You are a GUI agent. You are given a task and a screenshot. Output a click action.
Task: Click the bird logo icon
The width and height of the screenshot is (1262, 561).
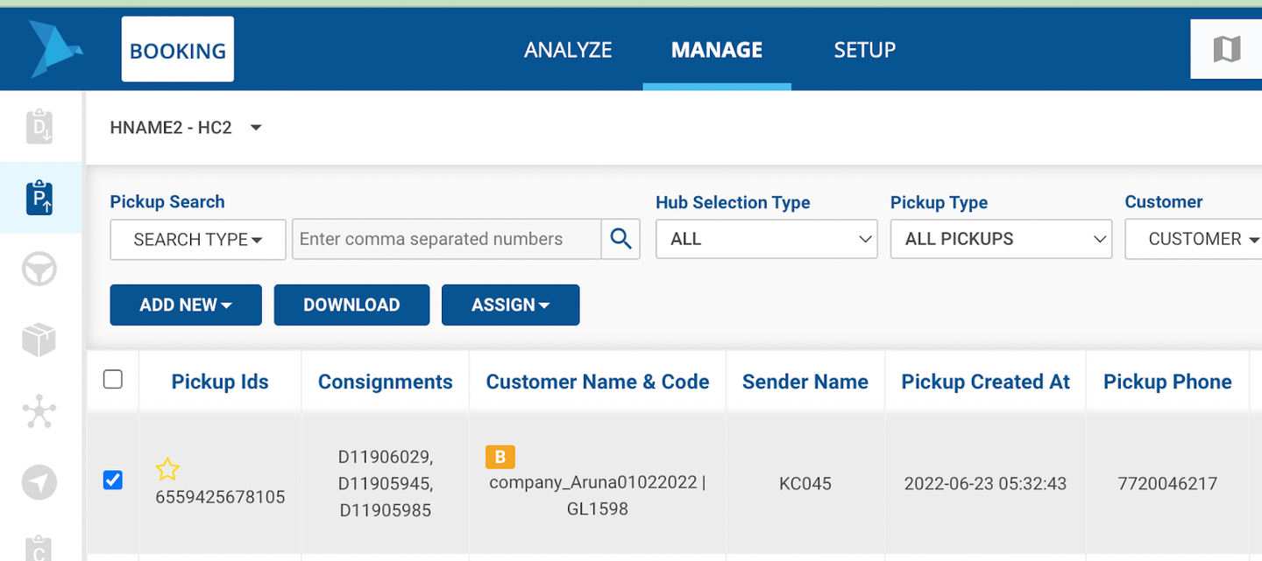pyautogui.click(x=54, y=50)
